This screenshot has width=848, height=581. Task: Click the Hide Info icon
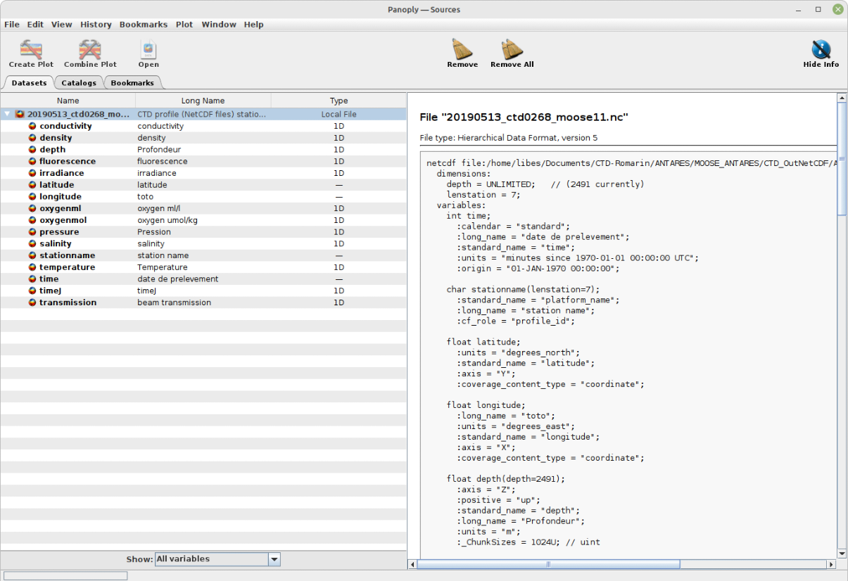coord(821,50)
